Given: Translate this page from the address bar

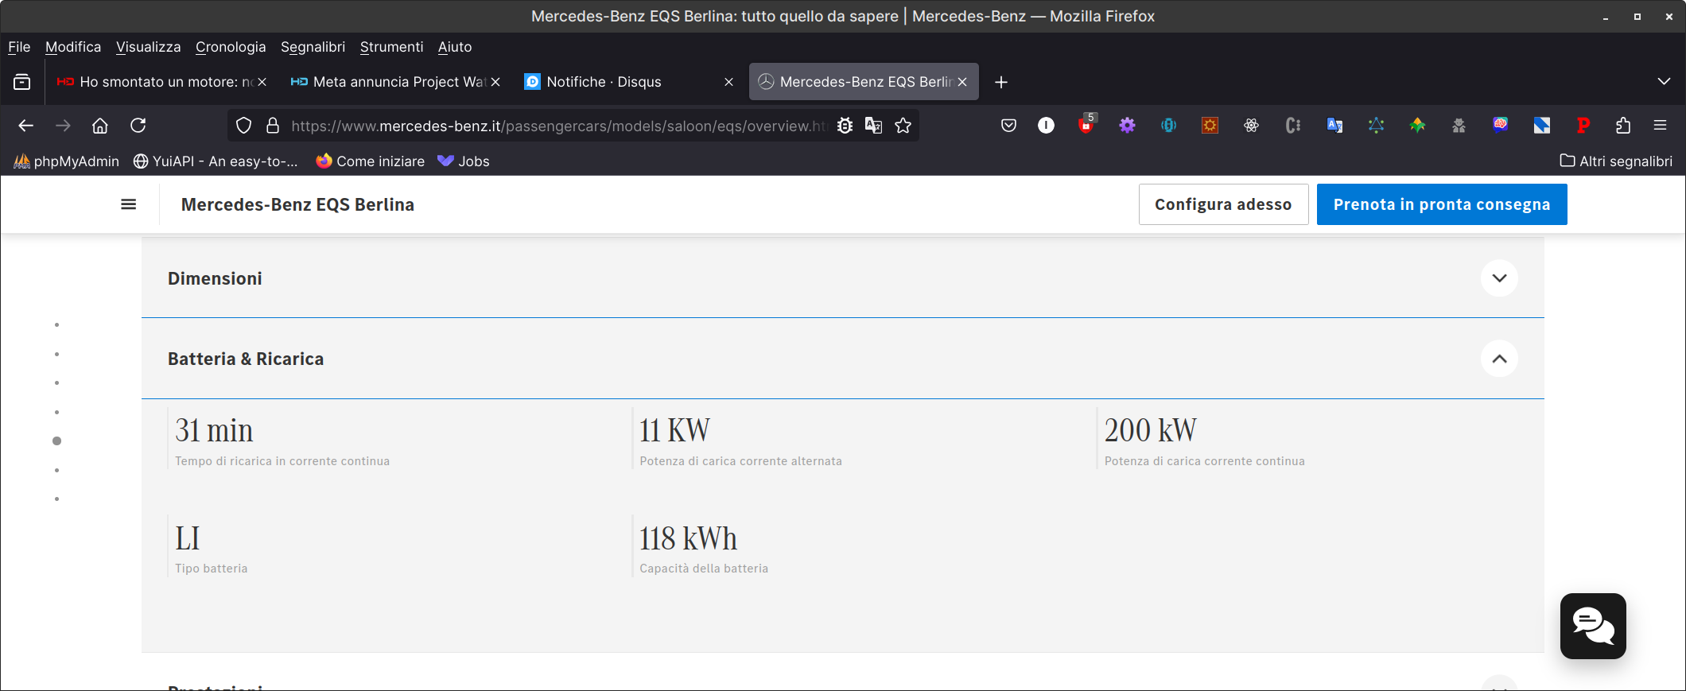Looking at the screenshot, I should (873, 126).
